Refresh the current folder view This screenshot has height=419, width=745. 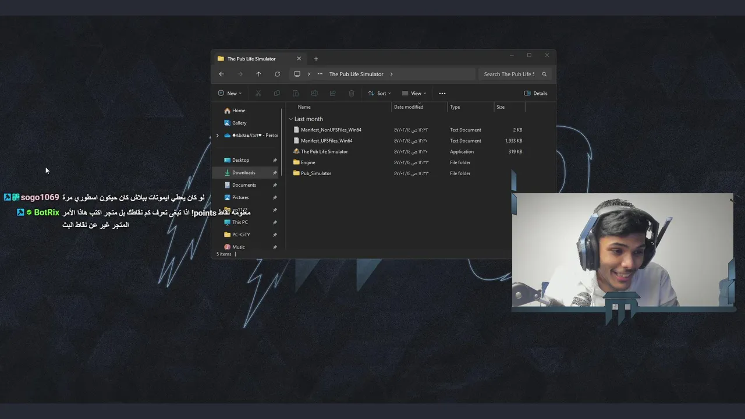pyautogui.click(x=277, y=74)
